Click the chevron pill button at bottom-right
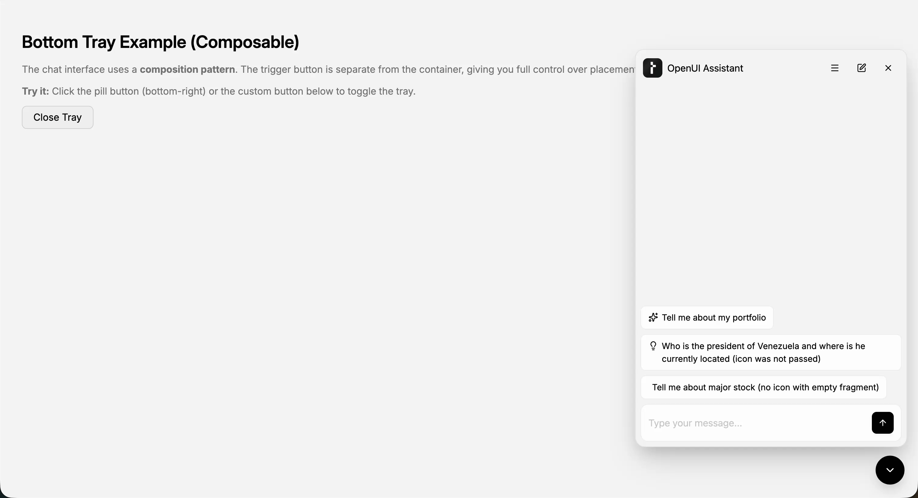This screenshot has height=498, width=918. pyautogui.click(x=890, y=470)
